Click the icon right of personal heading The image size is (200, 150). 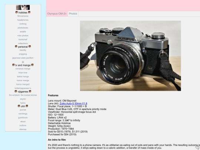click(30, 46)
